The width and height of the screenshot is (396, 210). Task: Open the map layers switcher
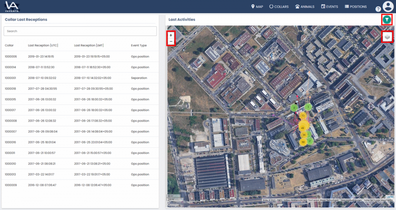[388, 37]
